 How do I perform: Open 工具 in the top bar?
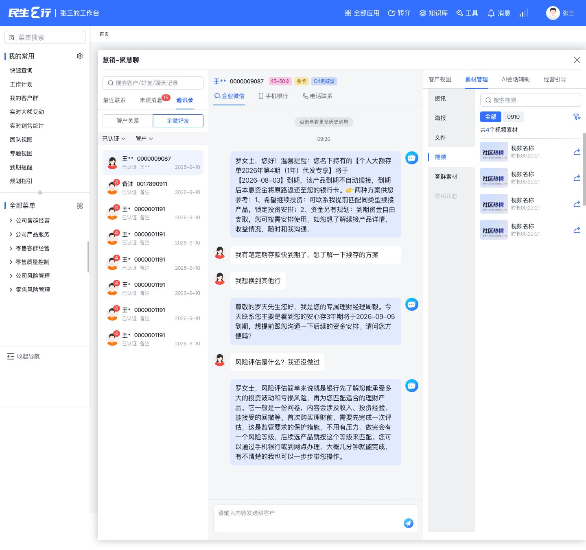coord(467,13)
